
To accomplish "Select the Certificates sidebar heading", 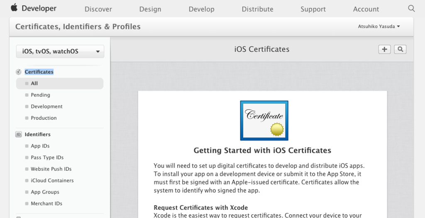I will pyautogui.click(x=39, y=72).
